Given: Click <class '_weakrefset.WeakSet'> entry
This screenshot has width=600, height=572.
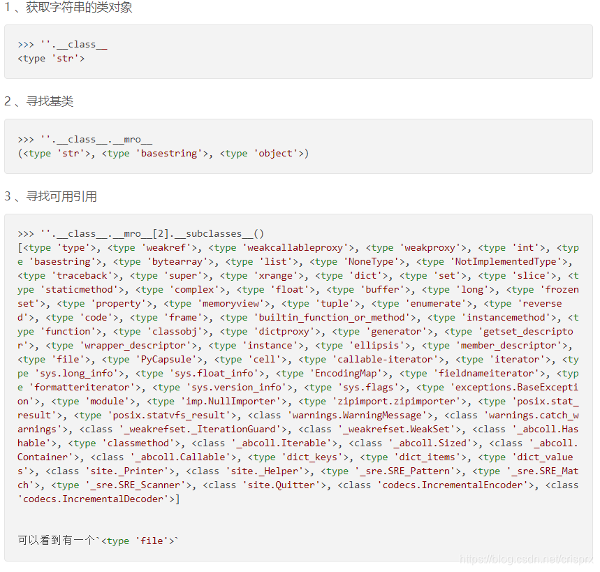Looking at the screenshot, I should pyautogui.click(x=379, y=430).
